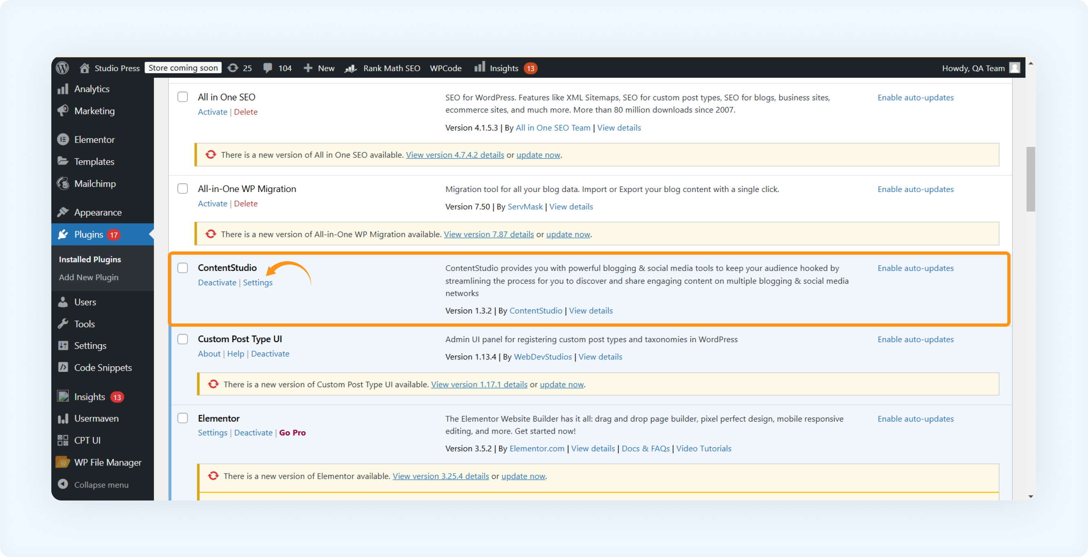Update All-in-One WP Migration now
Viewport: 1088px width, 557px height.
[x=568, y=234]
